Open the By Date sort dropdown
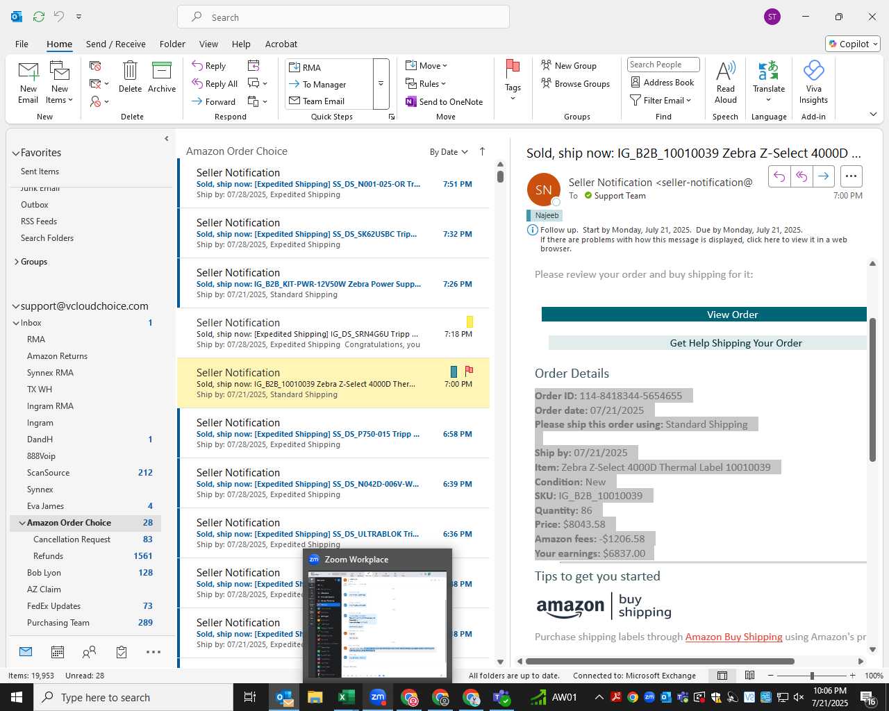This screenshot has width=889, height=711. coord(449,152)
